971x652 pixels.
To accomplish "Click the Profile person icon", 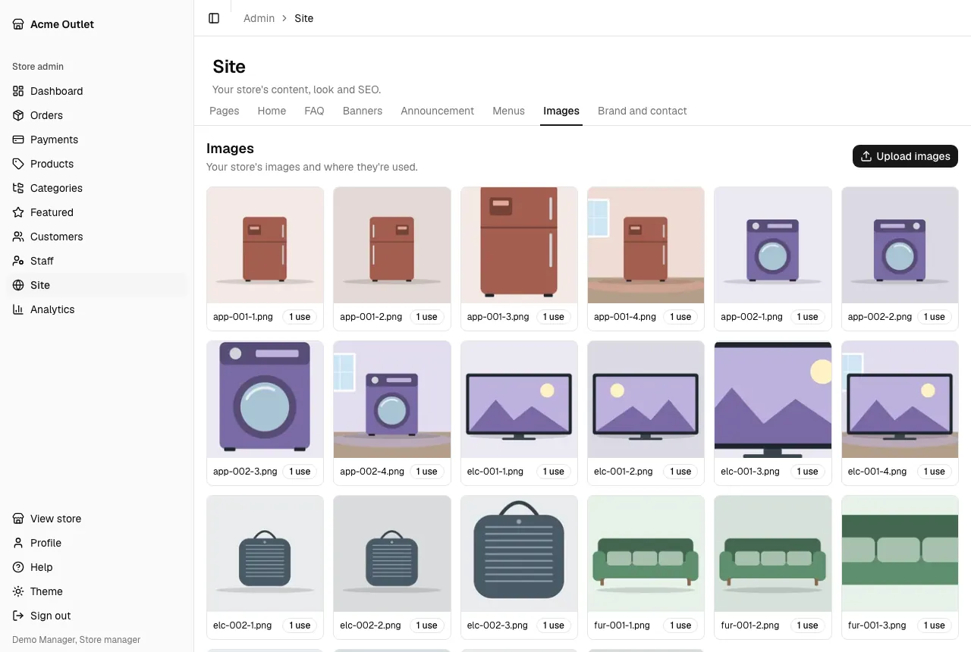I will pos(18,543).
